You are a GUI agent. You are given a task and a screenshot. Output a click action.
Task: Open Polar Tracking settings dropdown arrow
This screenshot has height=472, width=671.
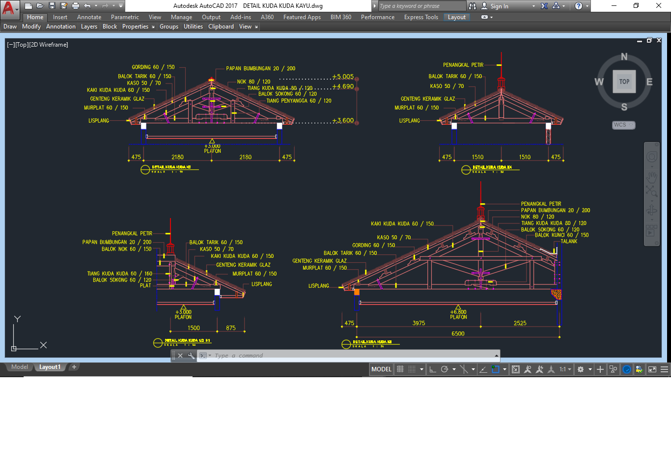[454, 369]
